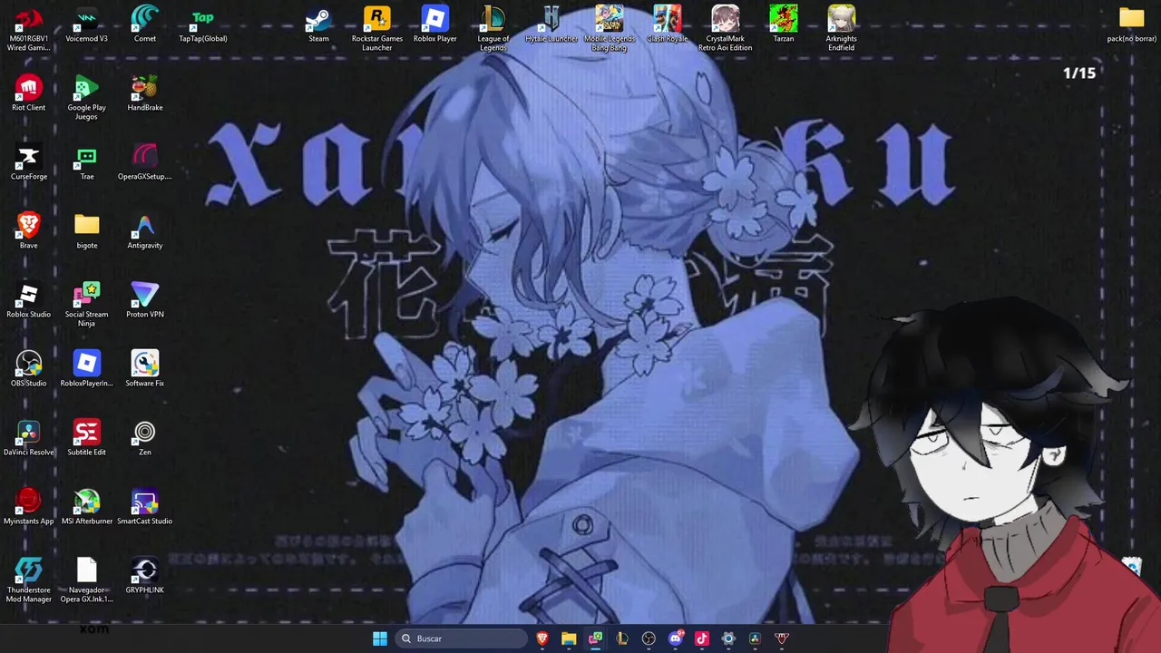The height and width of the screenshot is (653, 1161).
Task: Open Riot Client from the desktop
Action: tap(29, 93)
